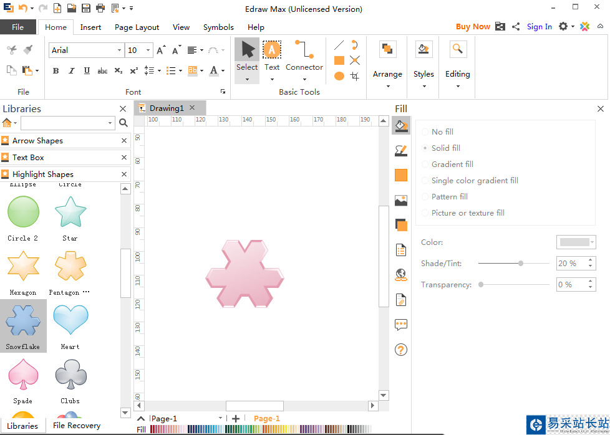
Task: Select the Solid fill radio option
Action: (425, 148)
